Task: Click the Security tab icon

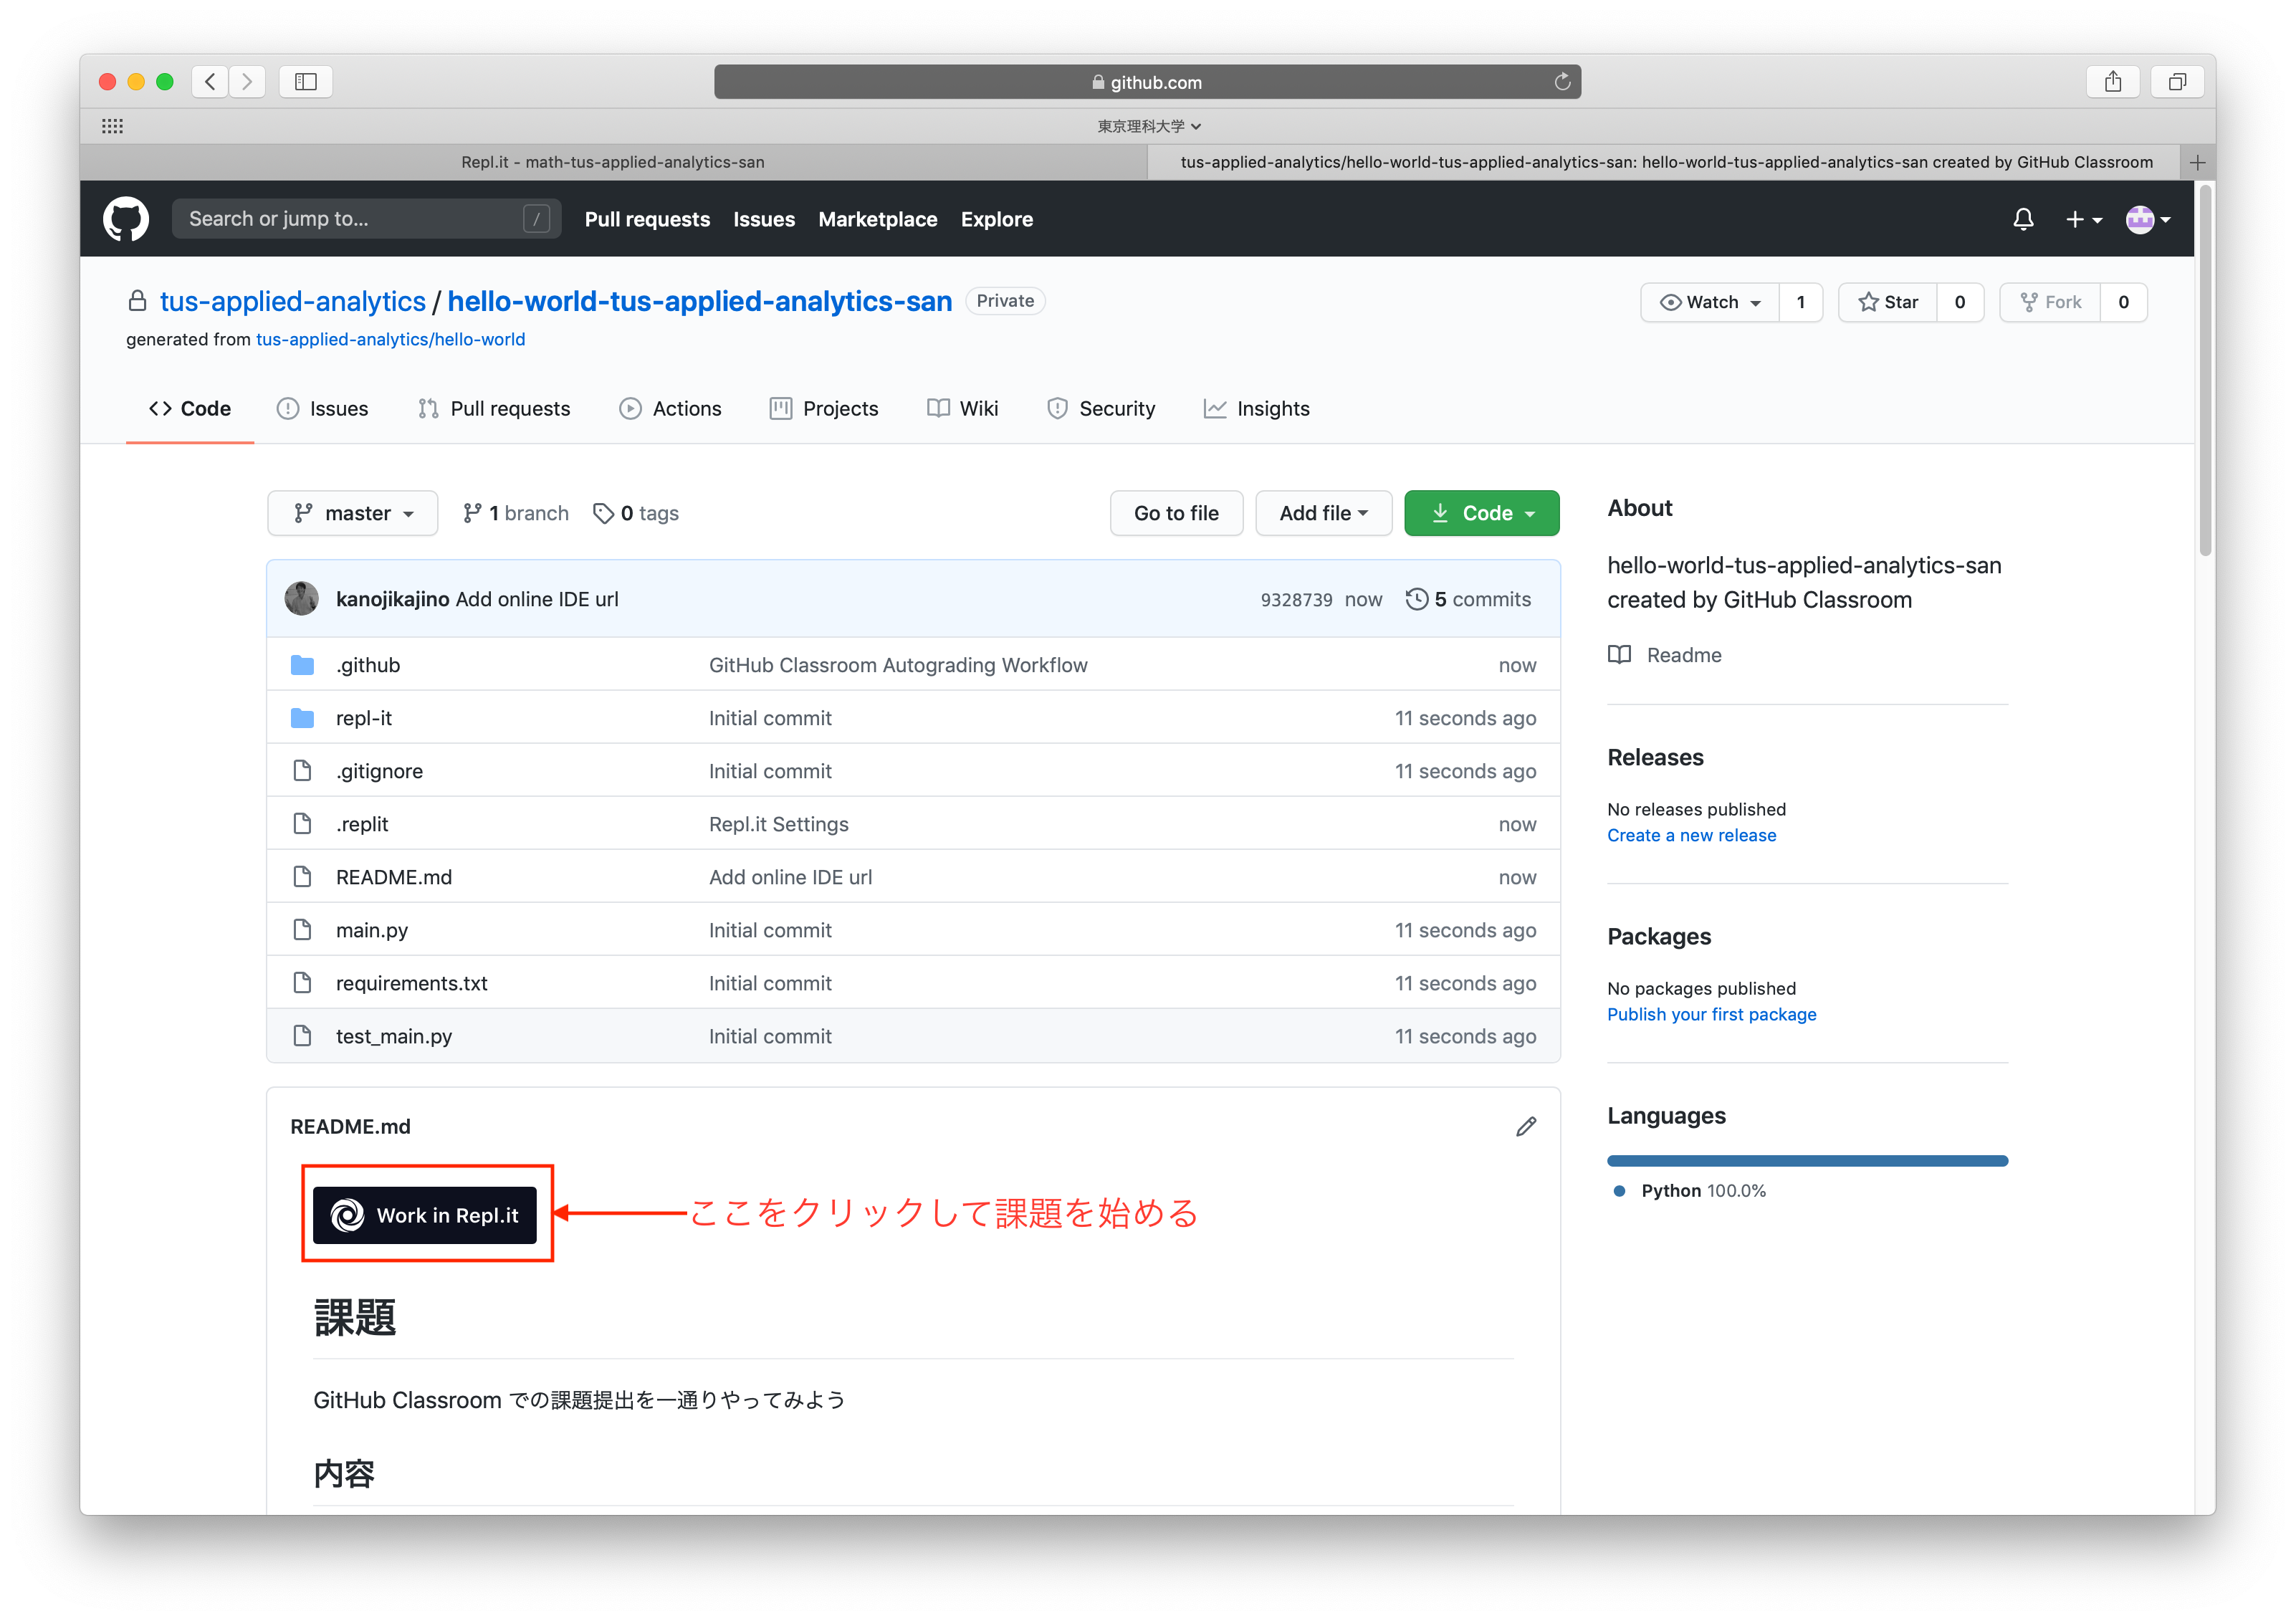Action: [x=1054, y=407]
